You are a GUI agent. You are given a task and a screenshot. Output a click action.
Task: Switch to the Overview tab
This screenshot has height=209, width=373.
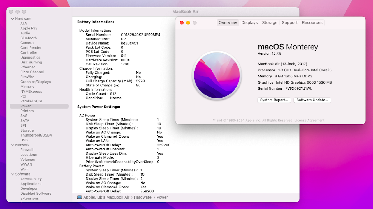pos(228,23)
